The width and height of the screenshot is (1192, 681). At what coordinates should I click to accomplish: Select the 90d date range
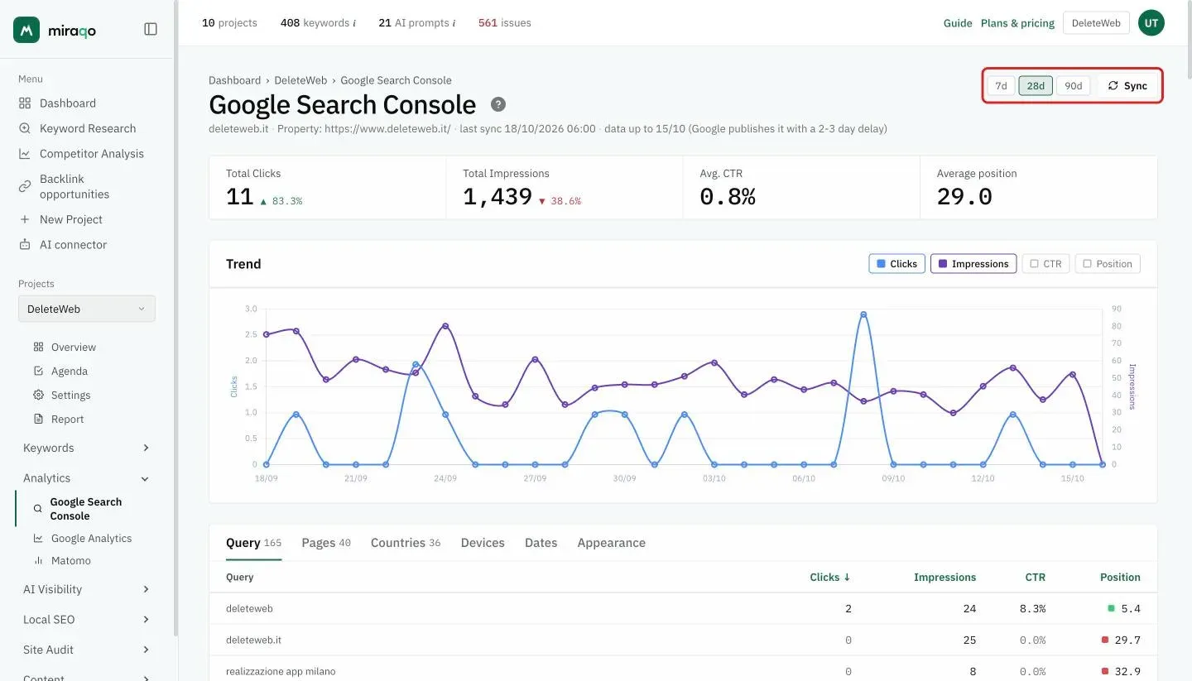(x=1074, y=86)
